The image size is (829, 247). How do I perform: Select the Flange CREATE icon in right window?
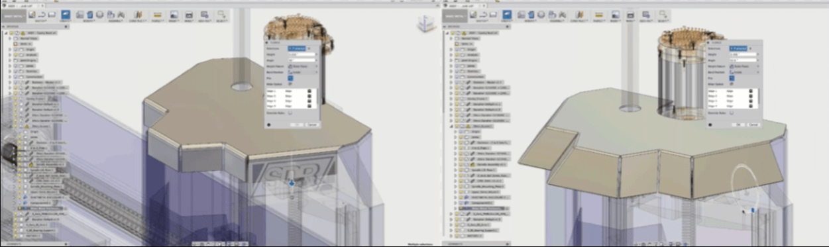[x=507, y=15]
